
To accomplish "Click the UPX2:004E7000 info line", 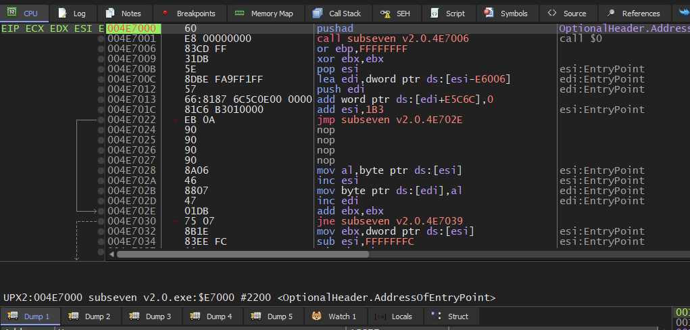I will 249,298.
